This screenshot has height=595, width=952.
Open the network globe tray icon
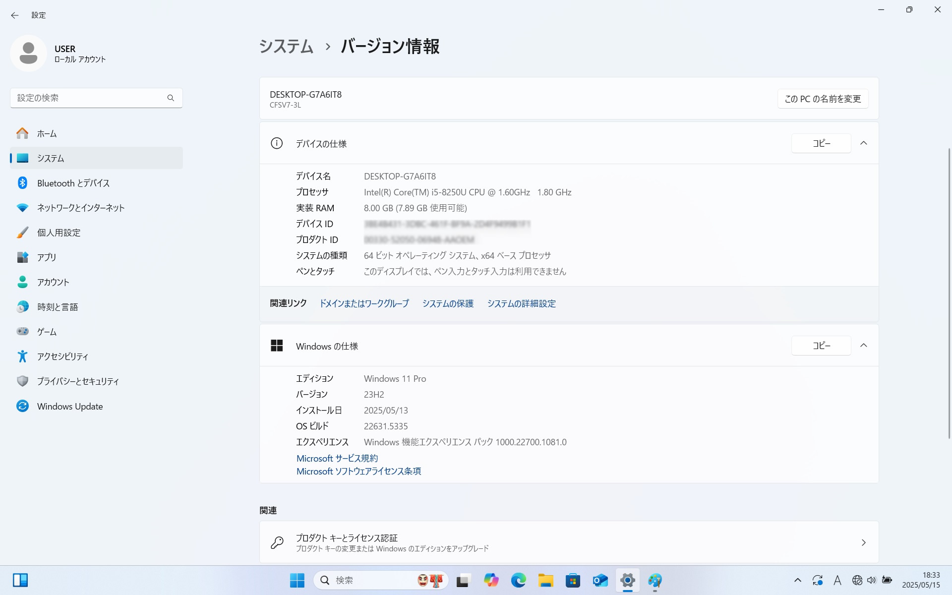point(857,580)
